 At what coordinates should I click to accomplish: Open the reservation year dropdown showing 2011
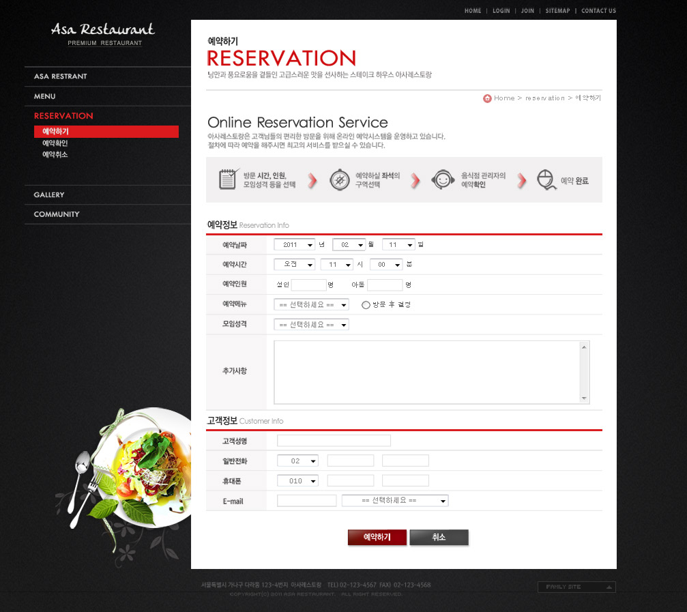(x=294, y=244)
